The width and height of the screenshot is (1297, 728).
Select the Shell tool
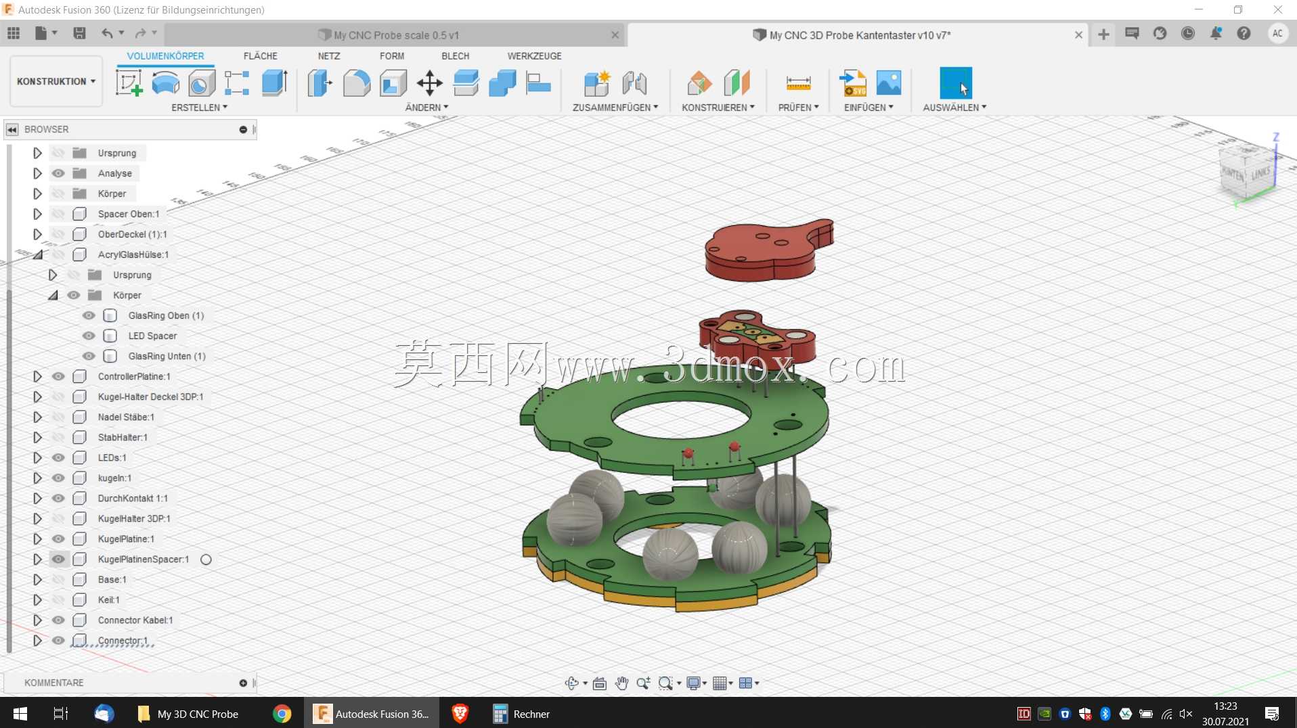click(393, 83)
